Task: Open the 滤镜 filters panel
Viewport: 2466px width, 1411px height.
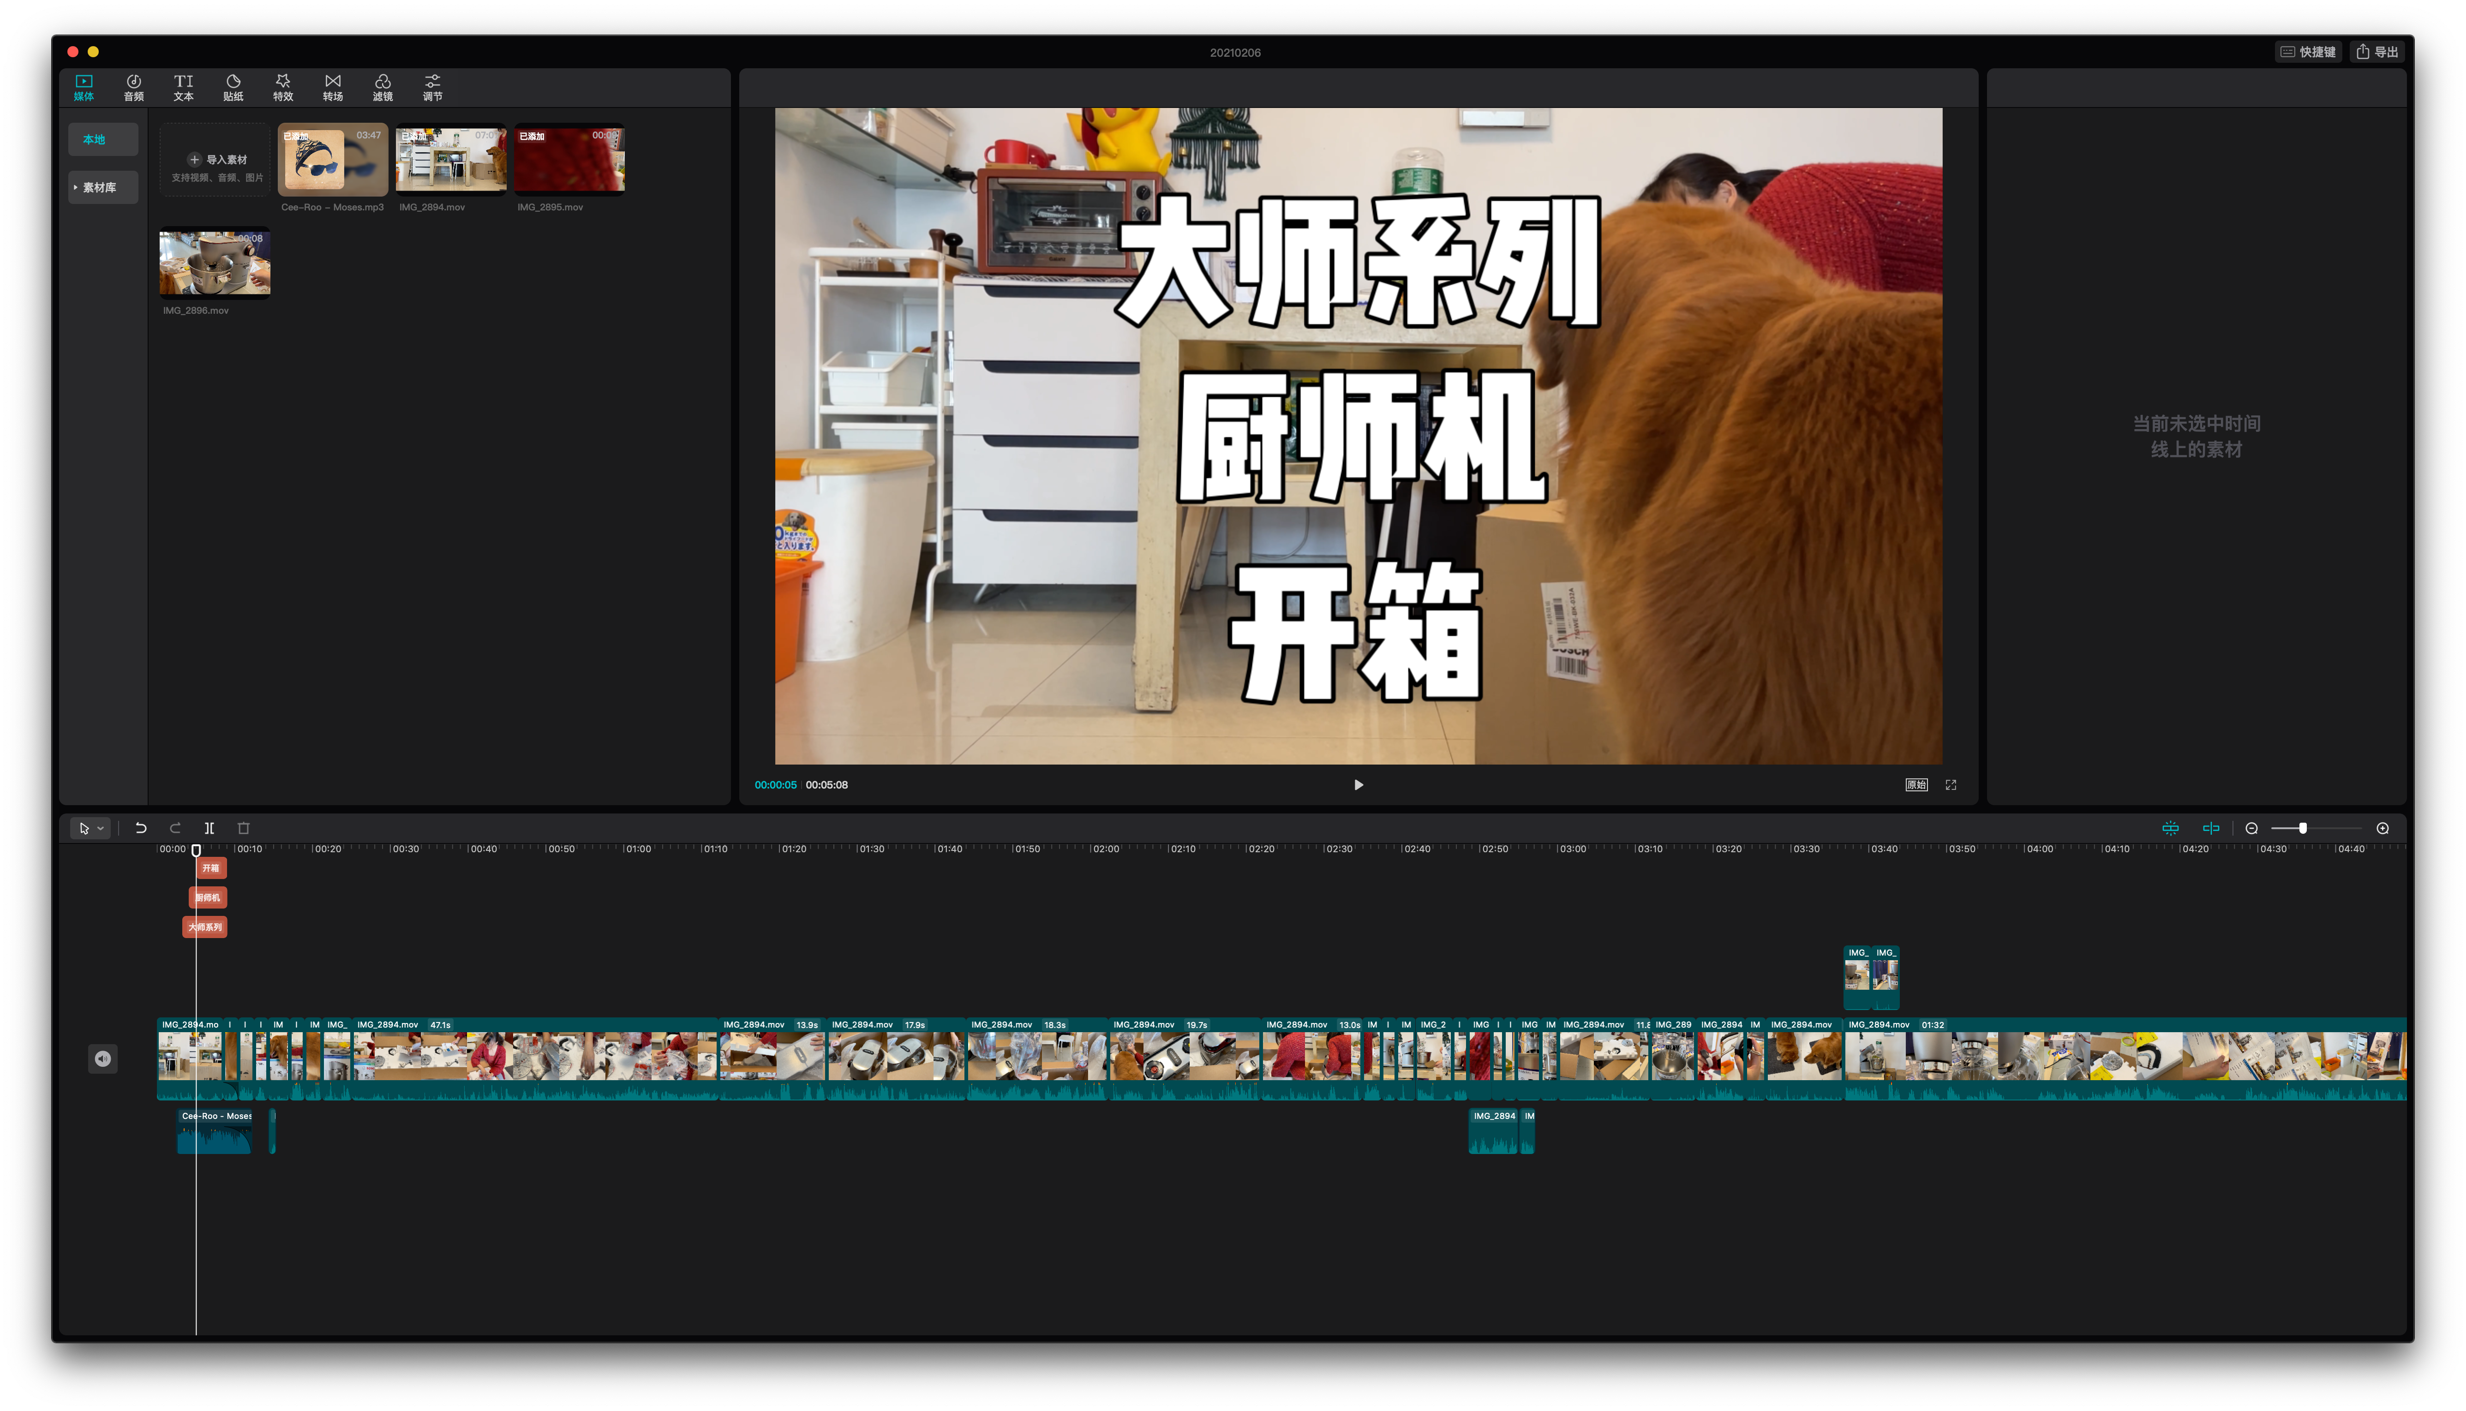Action: click(x=382, y=87)
